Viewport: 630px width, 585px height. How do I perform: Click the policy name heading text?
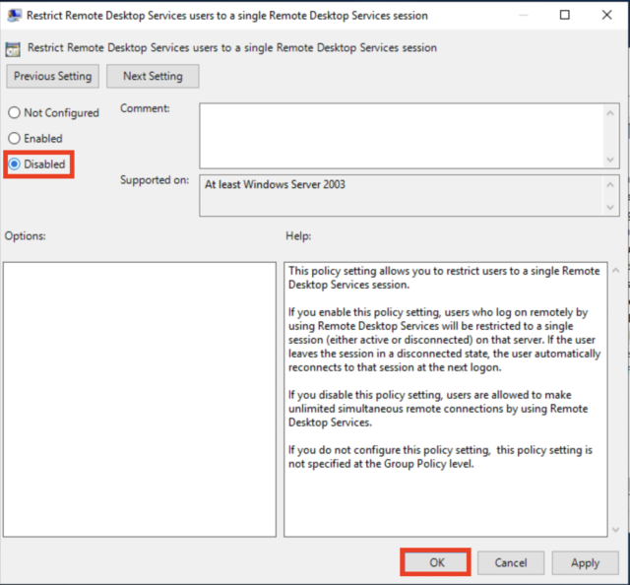(x=232, y=48)
